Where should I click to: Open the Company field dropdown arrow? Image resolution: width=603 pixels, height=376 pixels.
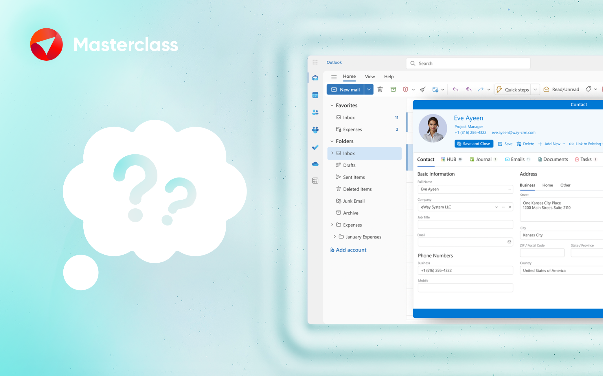(496, 207)
